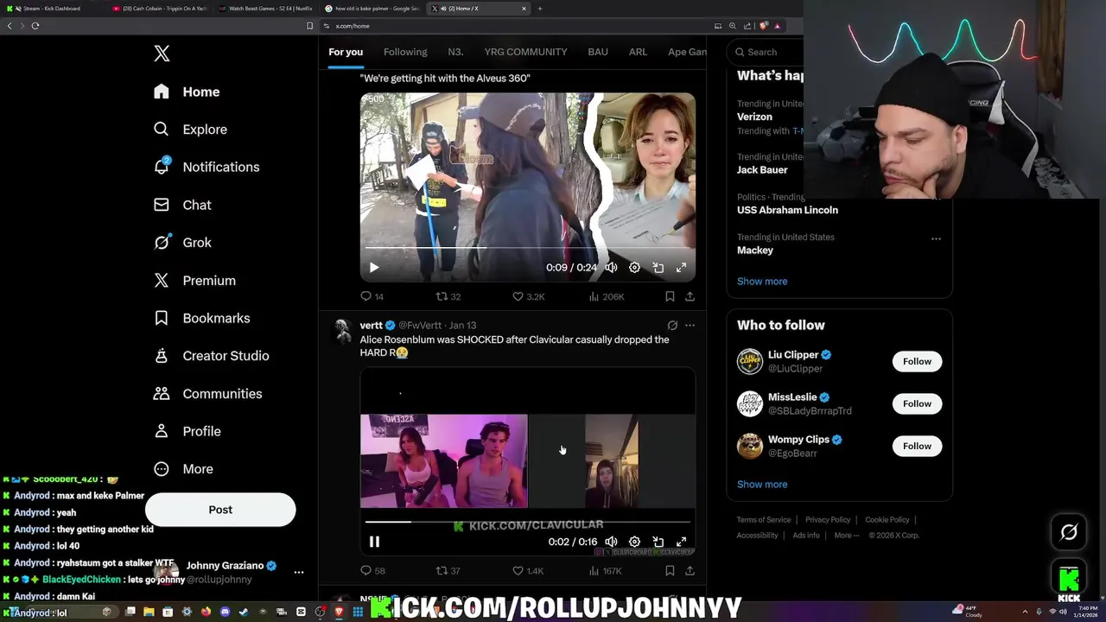Reply to the post with 14 comments
1106x622 pixels.
[x=372, y=296]
